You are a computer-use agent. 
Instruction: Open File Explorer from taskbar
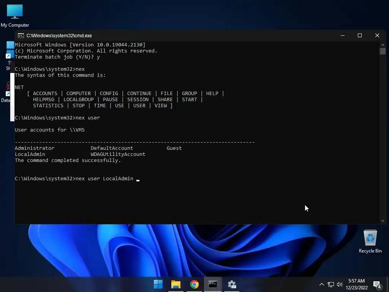(176, 284)
